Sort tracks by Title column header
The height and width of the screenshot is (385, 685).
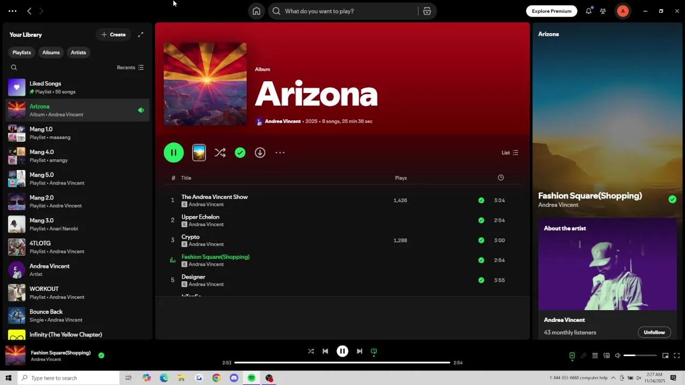tap(186, 178)
